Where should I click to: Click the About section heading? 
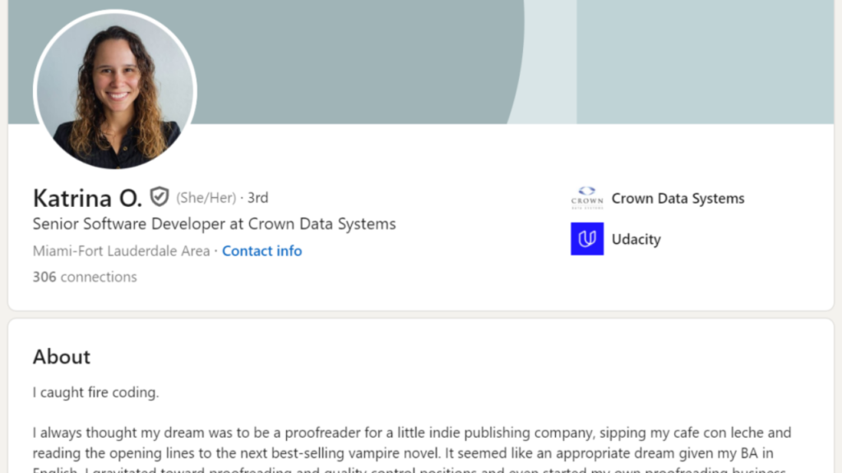[x=62, y=356]
